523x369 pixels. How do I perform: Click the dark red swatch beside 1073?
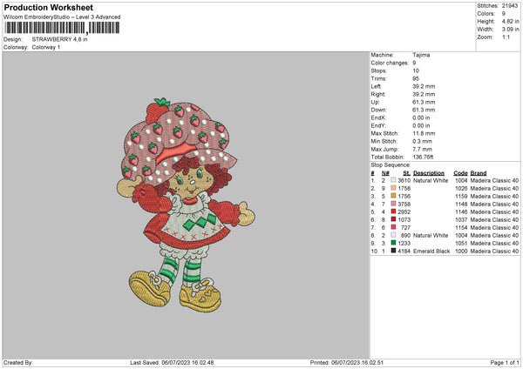[394, 219]
